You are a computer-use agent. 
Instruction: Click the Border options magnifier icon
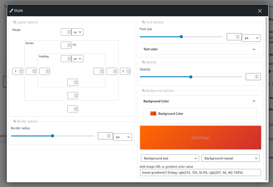15,121
